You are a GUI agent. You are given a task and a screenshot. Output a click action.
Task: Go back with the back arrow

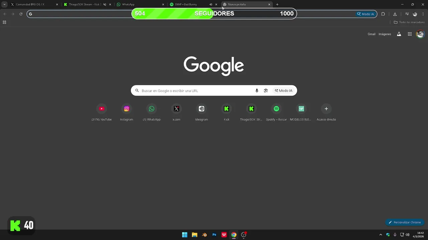pos(5,14)
